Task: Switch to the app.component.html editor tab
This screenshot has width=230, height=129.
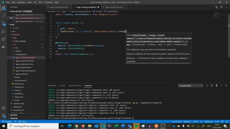Action: [x=59, y=7]
